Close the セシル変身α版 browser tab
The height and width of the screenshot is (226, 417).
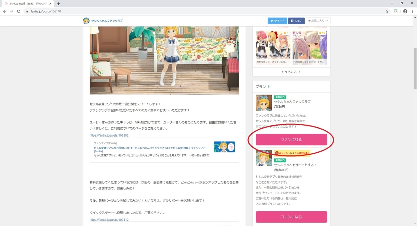[50, 3]
